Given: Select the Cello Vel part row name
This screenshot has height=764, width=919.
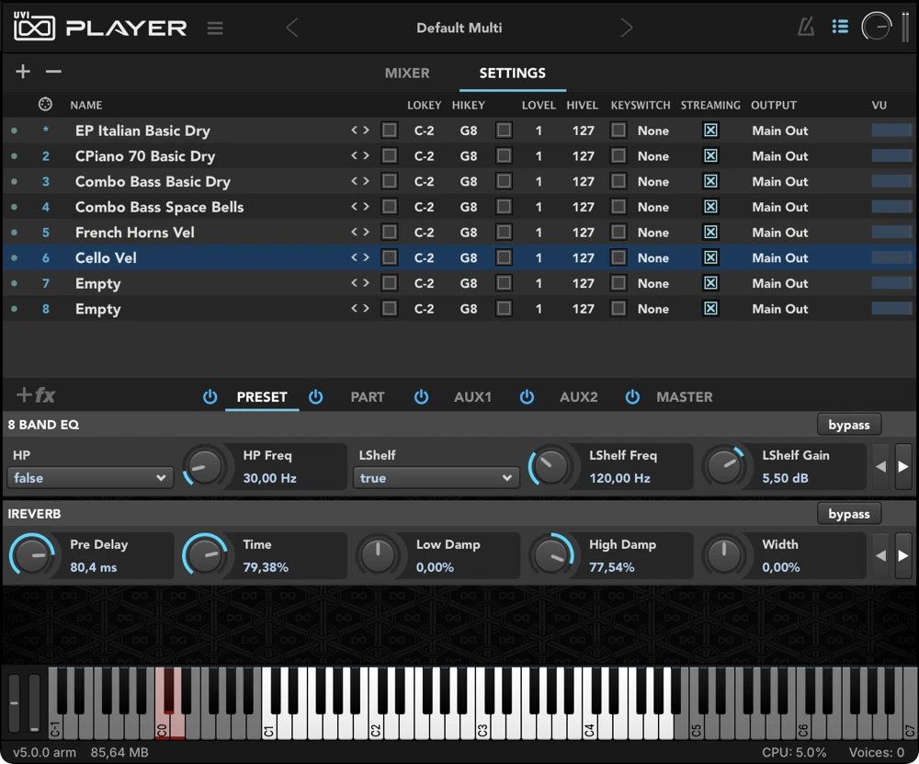Looking at the screenshot, I should coord(106,258).
